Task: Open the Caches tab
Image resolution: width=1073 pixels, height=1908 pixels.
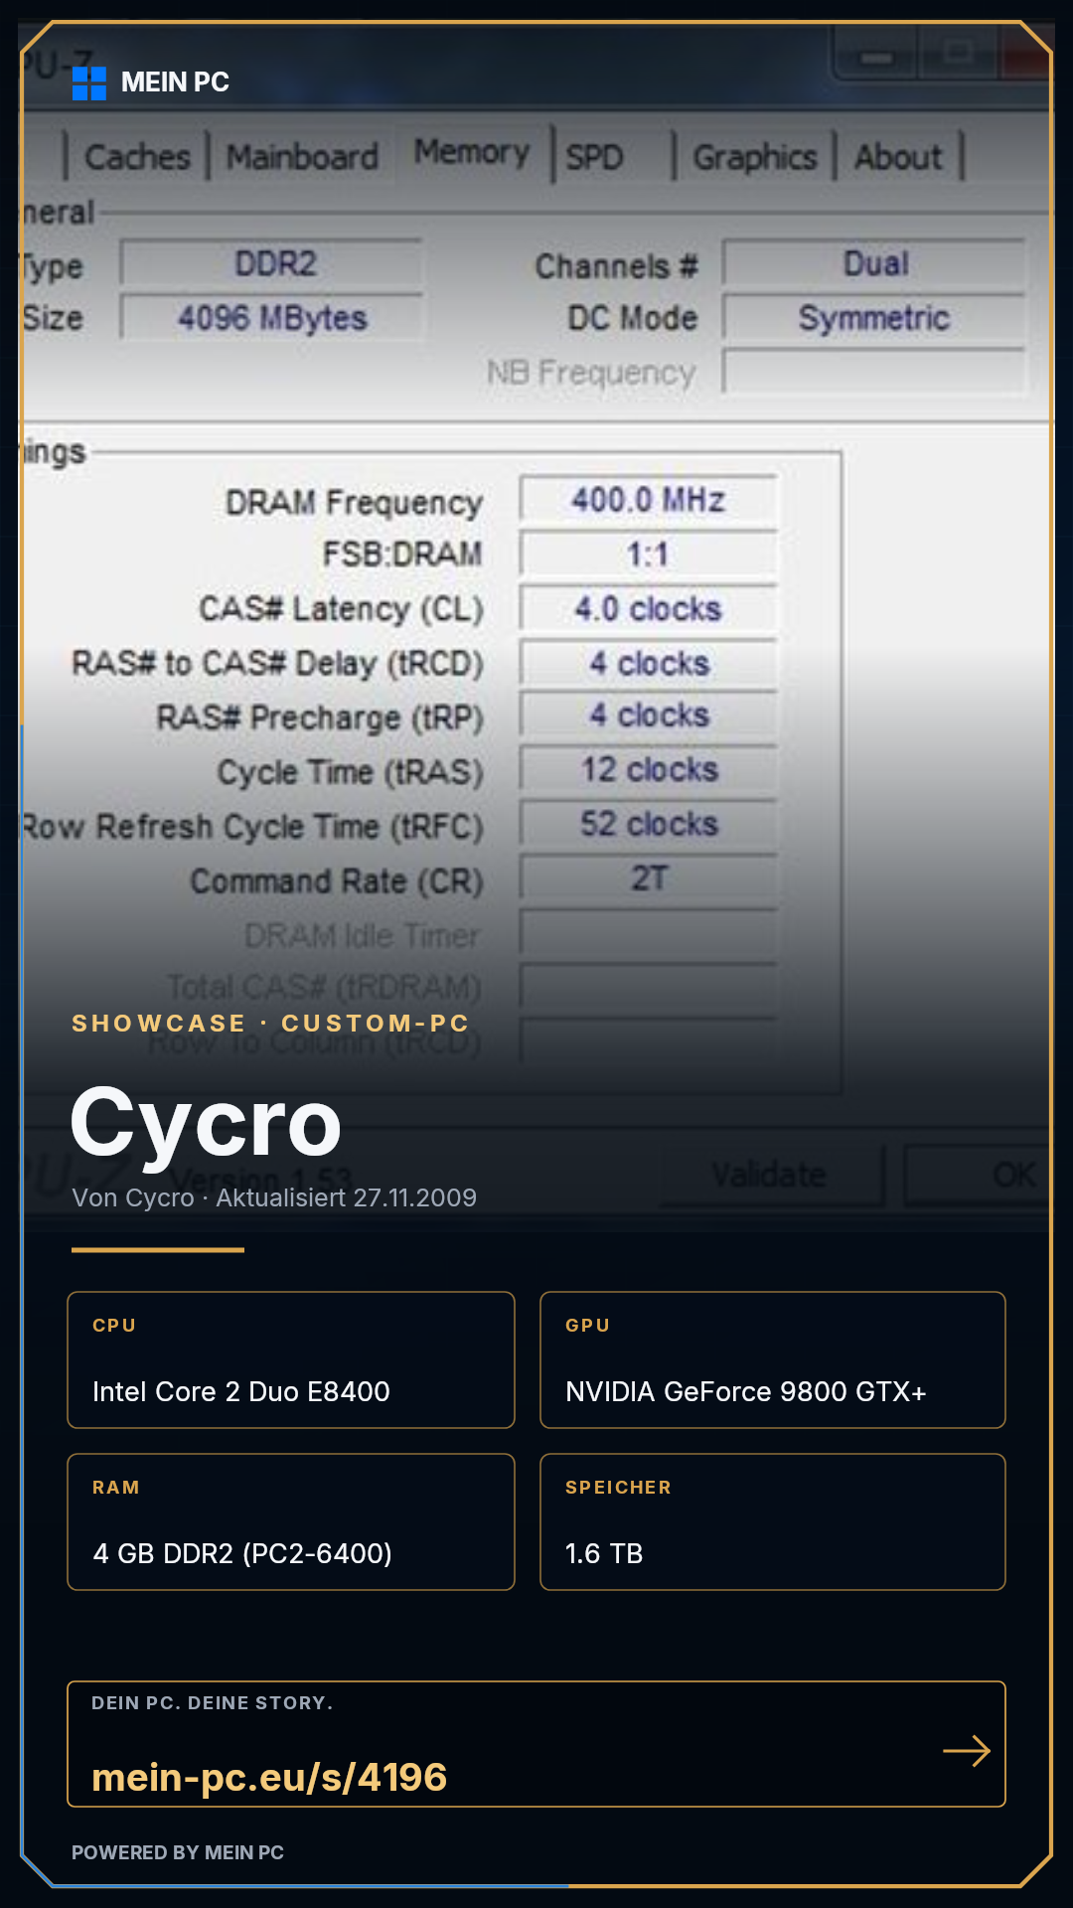Action: coord(137,157)
